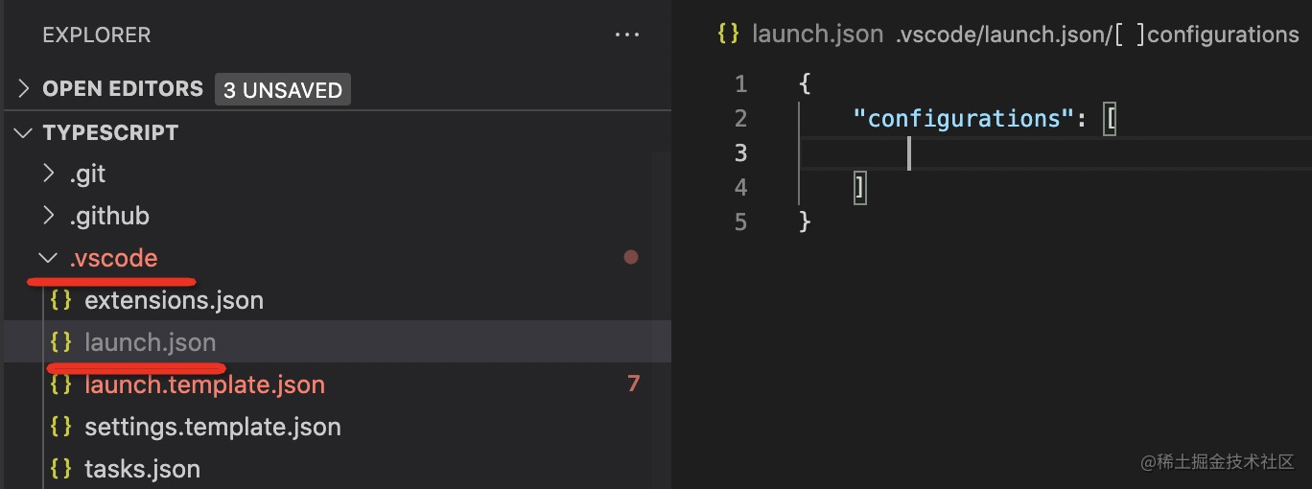Collapse the TYPESCRIPT project root
The width and height of the screenshot is (1312, 489).
(x=23, y=132)
